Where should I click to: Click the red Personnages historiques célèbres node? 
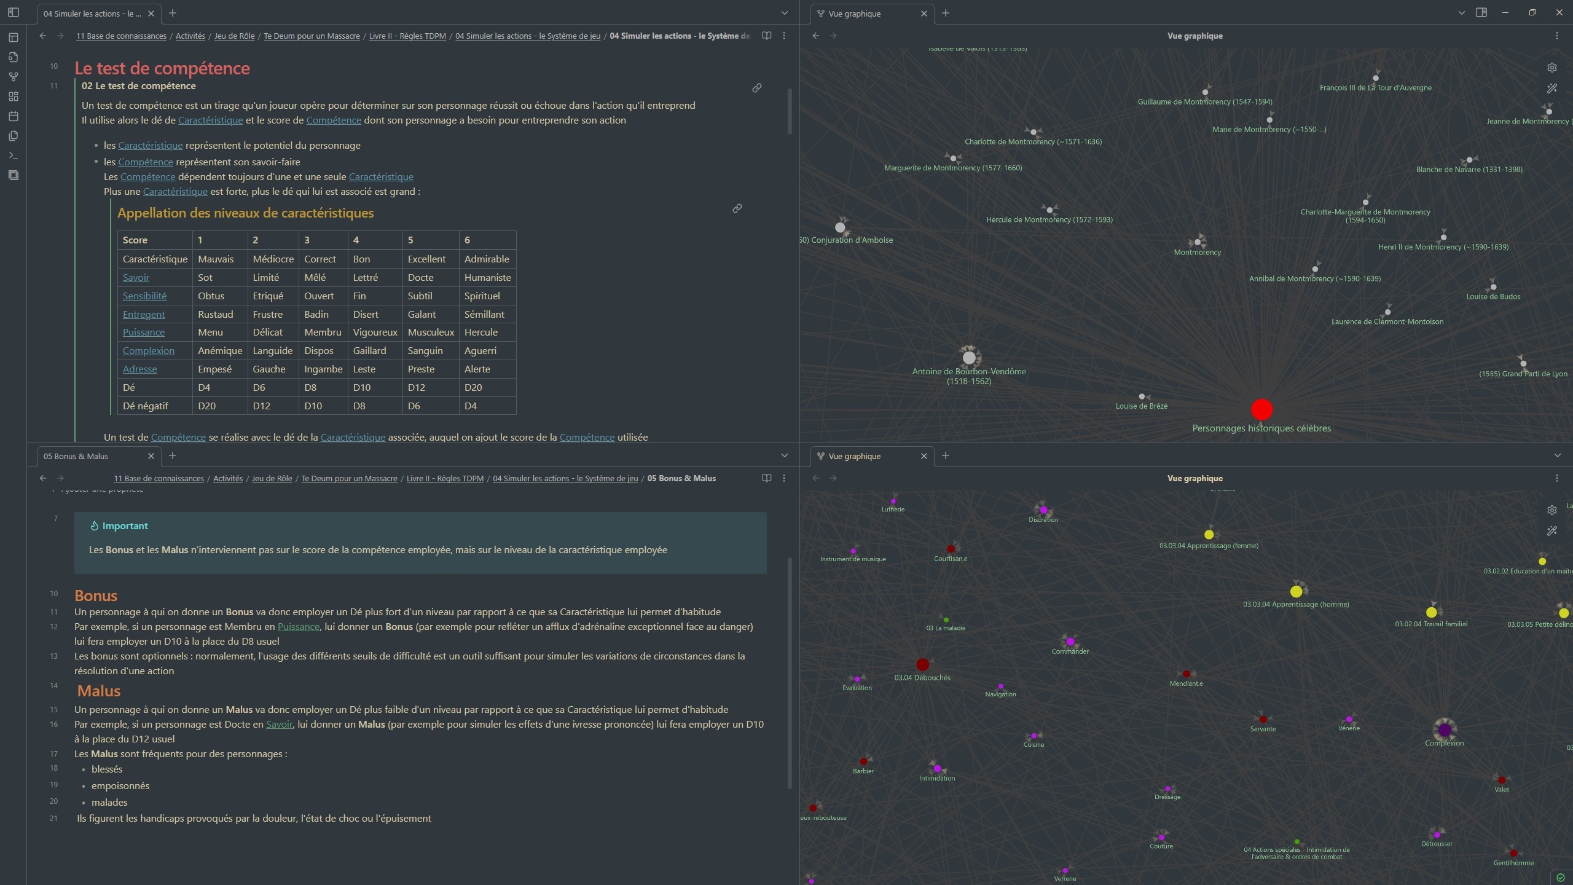click(1261, 409)
